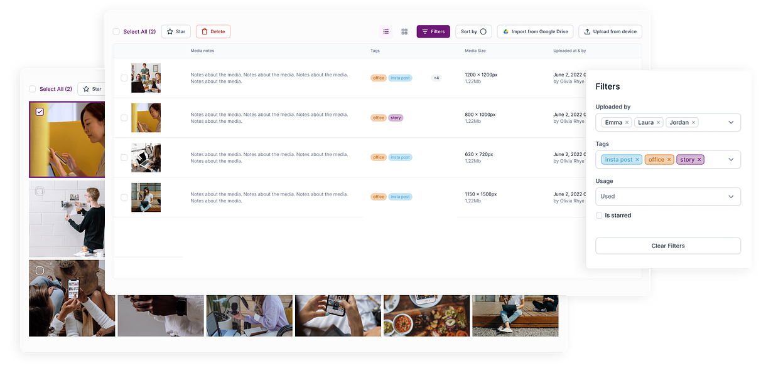This screenshot has width=761, height=376.
Task: Expand the Uploaded by dropdown chevron
Action: pyautogui.click(x=731, y=123)
